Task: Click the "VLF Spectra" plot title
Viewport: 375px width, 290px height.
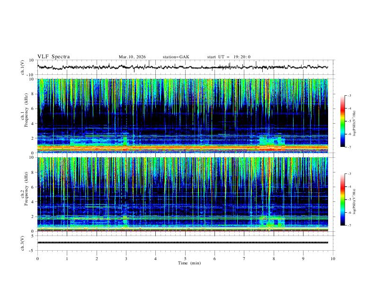Action: [54, 57]
